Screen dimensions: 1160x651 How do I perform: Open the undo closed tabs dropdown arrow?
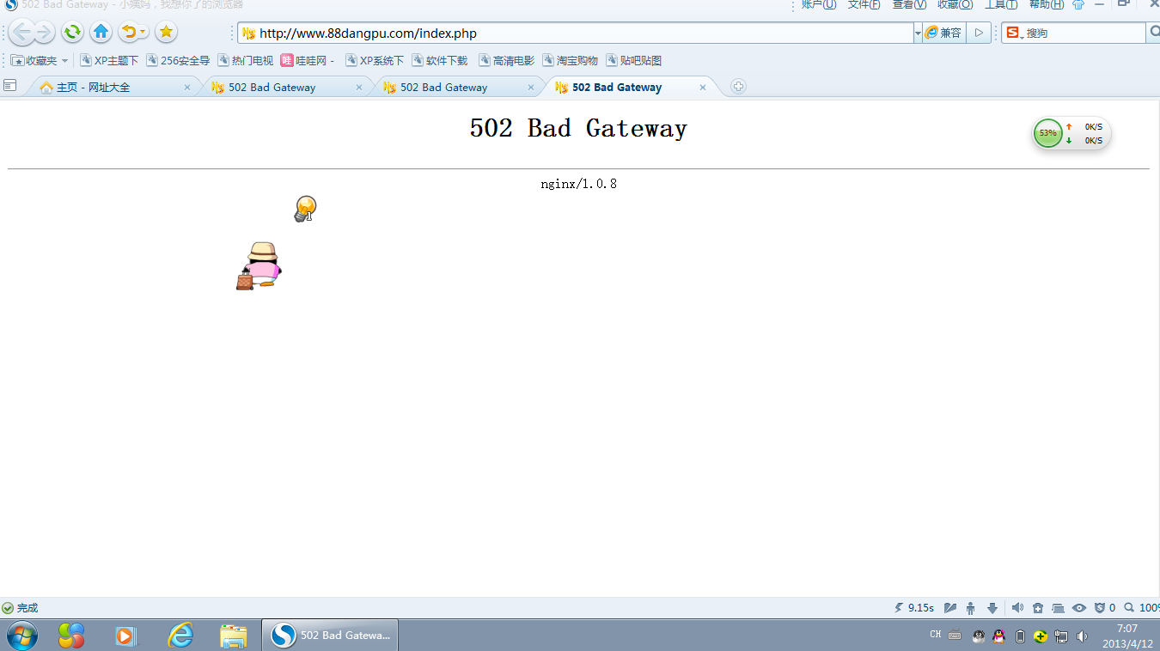click(x=143, y=33)
